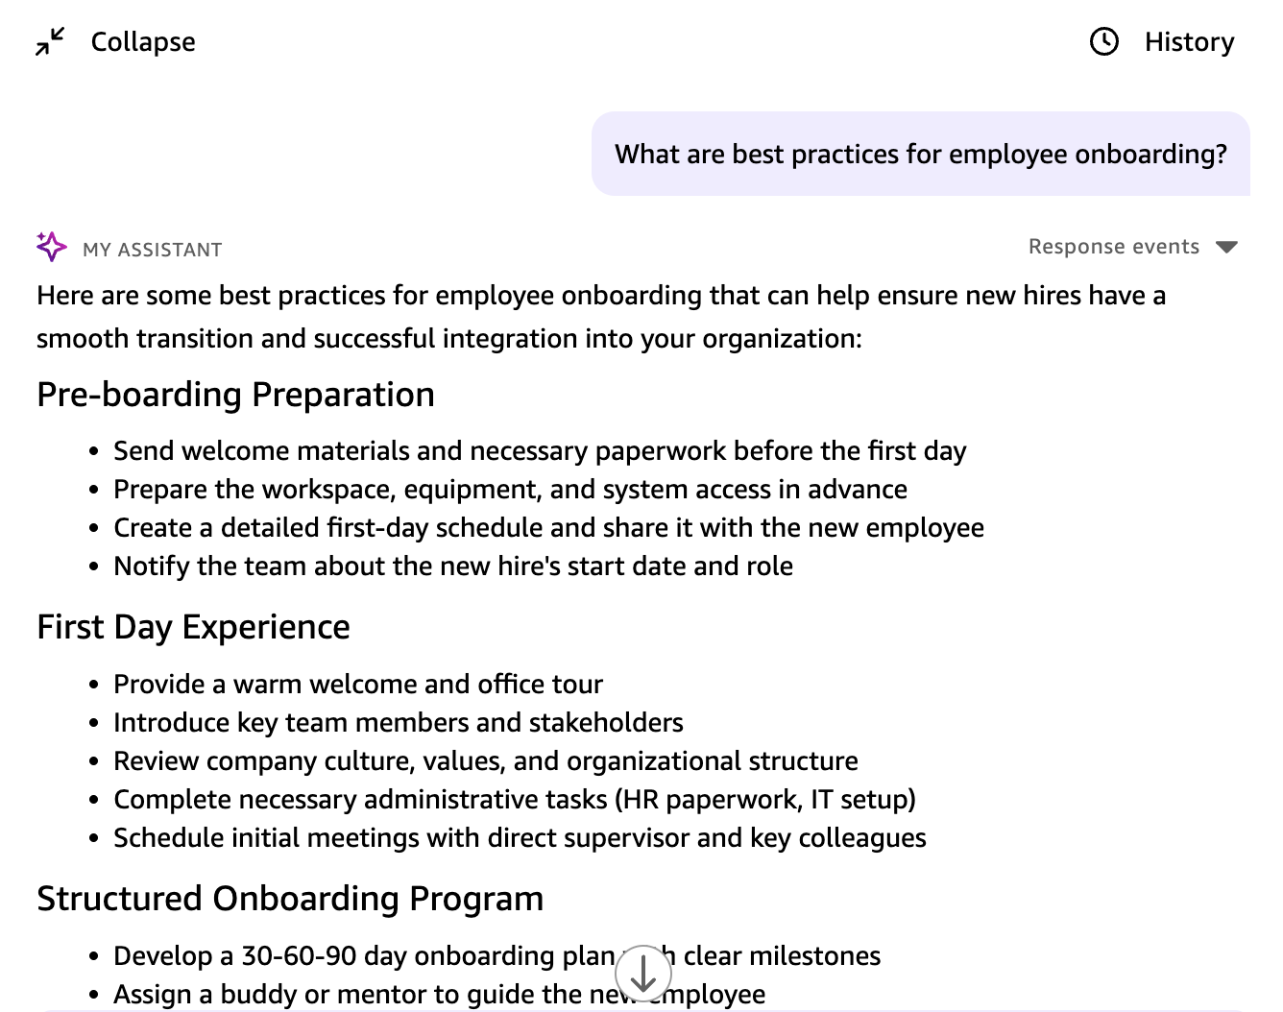Open the Response events text label
The image size is (1283, 1012).
(x=1113, y=248)
